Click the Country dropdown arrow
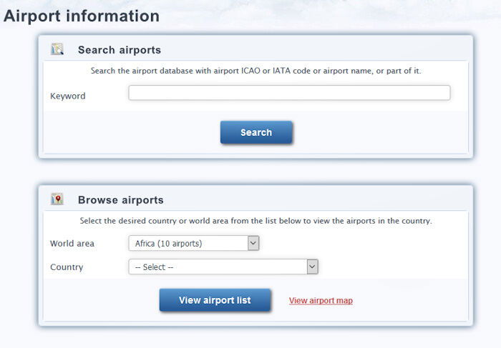 (311, 267)
